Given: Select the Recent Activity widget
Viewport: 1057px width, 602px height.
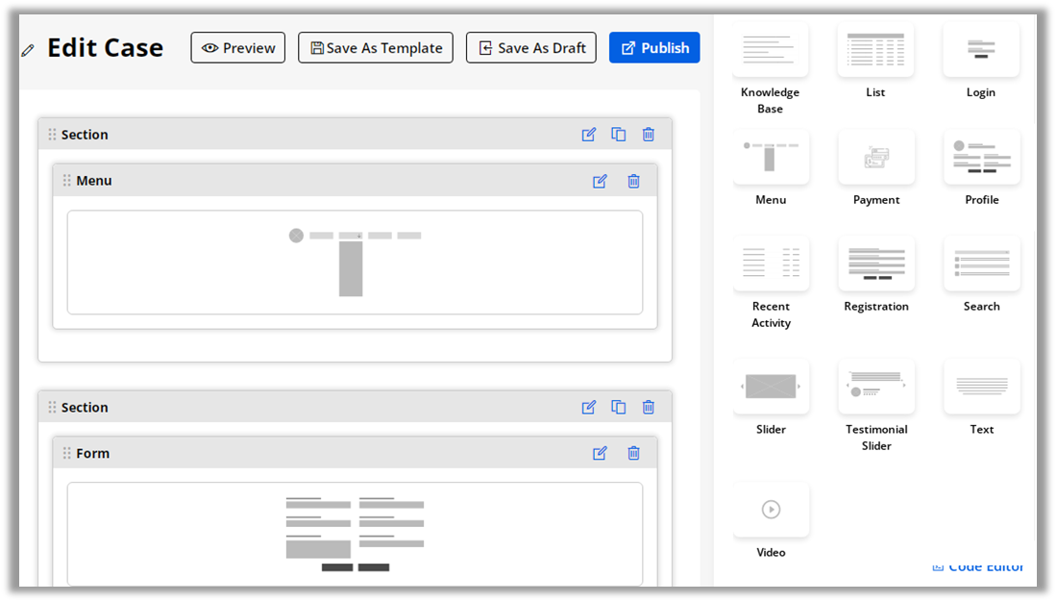Looking at the screenshot, I should pos(771,263).
